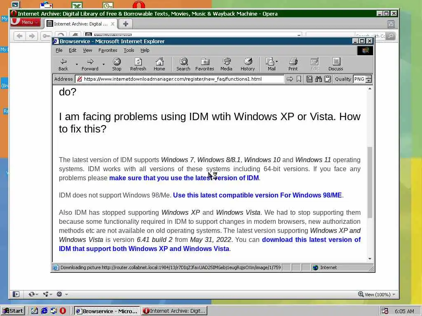
Task: Go to Home page in Internet Explorer
Action: coord(159,65)
